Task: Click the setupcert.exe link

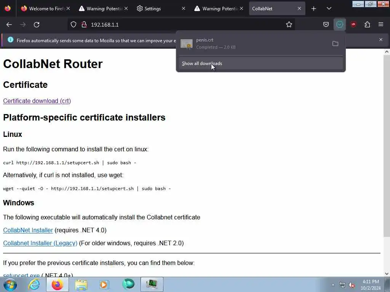Action: point(21,275)
